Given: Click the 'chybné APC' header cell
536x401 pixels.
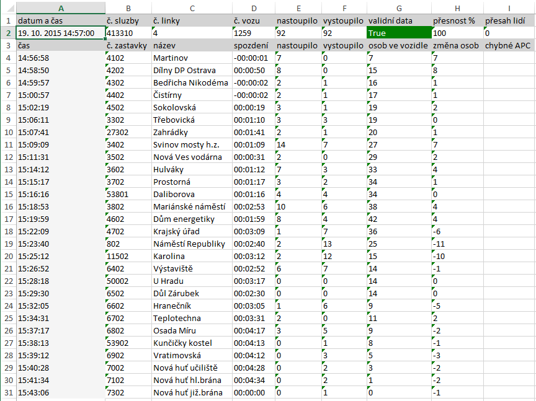Looking at the screenshot, I should (509, 45).
